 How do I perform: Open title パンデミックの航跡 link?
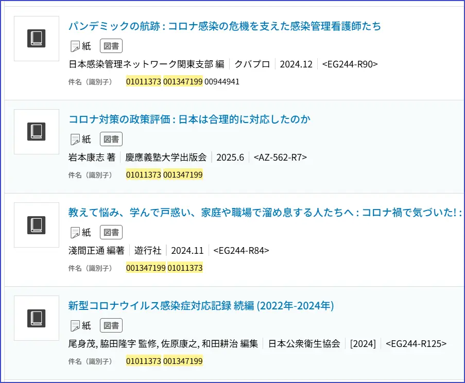click(225, 26)
